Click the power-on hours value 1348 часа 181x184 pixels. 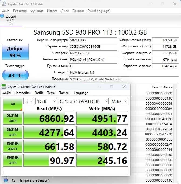[165, 66]
